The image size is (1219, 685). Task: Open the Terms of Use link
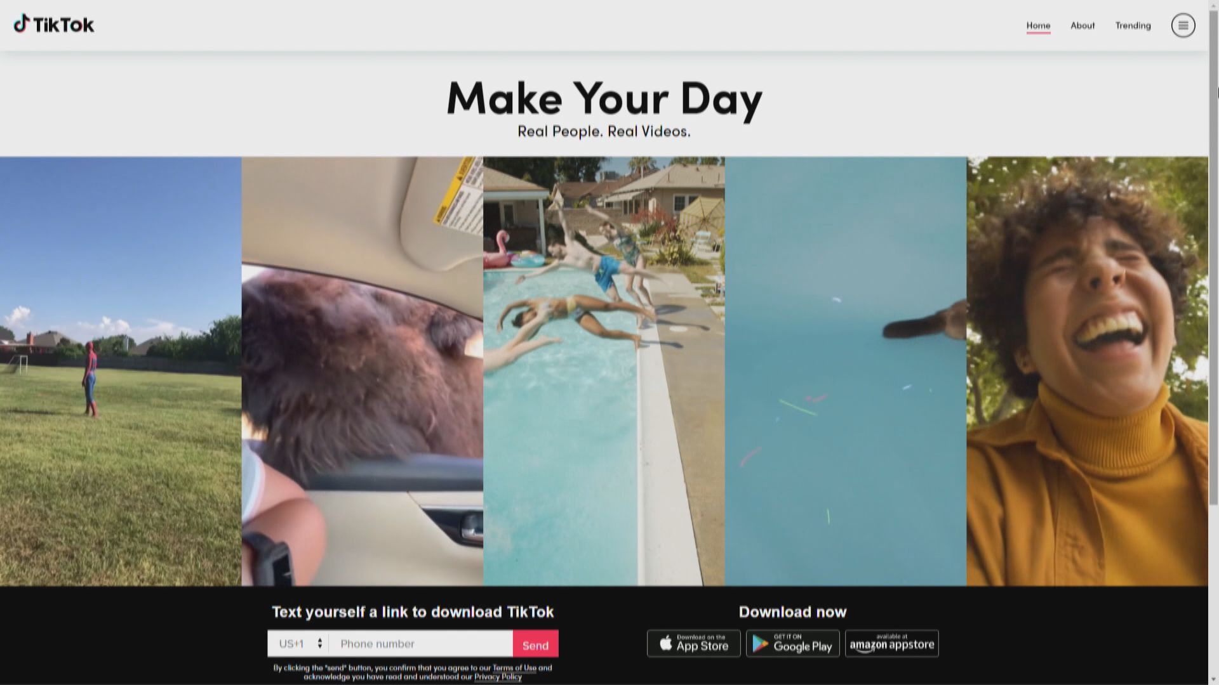(x=514, y=668)
